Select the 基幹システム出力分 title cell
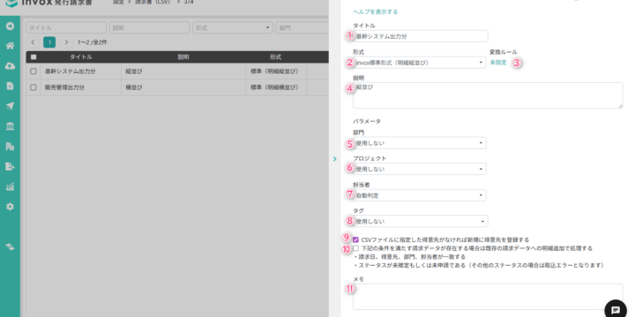 [80, 71]
